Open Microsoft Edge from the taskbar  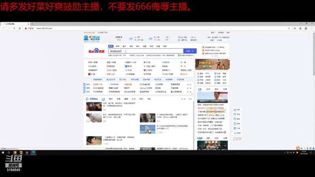click(33, 153)
